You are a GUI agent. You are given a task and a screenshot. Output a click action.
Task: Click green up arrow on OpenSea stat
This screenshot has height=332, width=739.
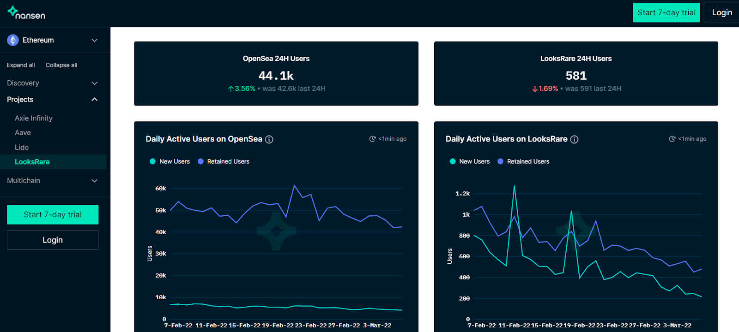231,89
